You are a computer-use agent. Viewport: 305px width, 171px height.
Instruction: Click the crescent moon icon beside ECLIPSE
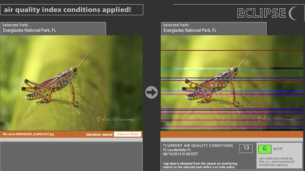(x=293, y=13)
